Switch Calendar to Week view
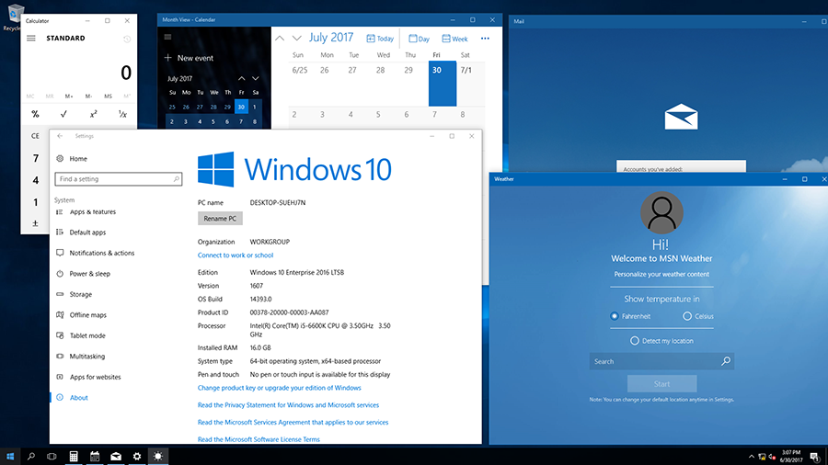Image resolution: width=828 pixels, height=465 pixels. coord(454,39)
